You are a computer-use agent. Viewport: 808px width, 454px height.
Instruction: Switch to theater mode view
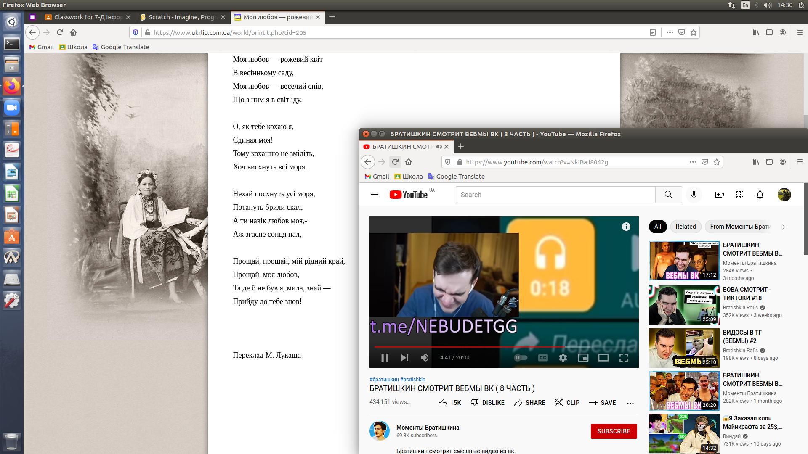point(603,358)
